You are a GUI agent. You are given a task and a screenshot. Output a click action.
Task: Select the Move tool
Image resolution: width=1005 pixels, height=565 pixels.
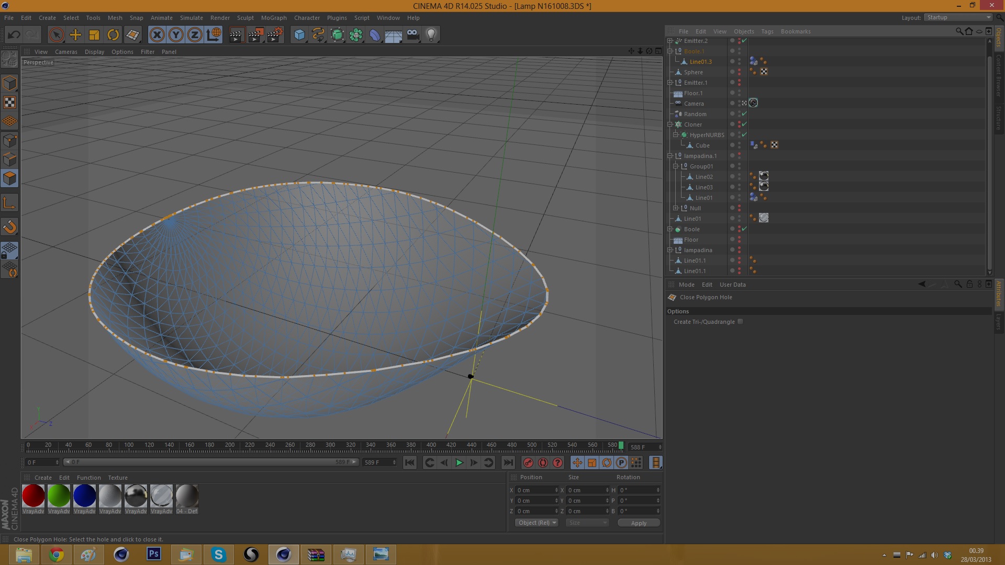coord(75,35)
